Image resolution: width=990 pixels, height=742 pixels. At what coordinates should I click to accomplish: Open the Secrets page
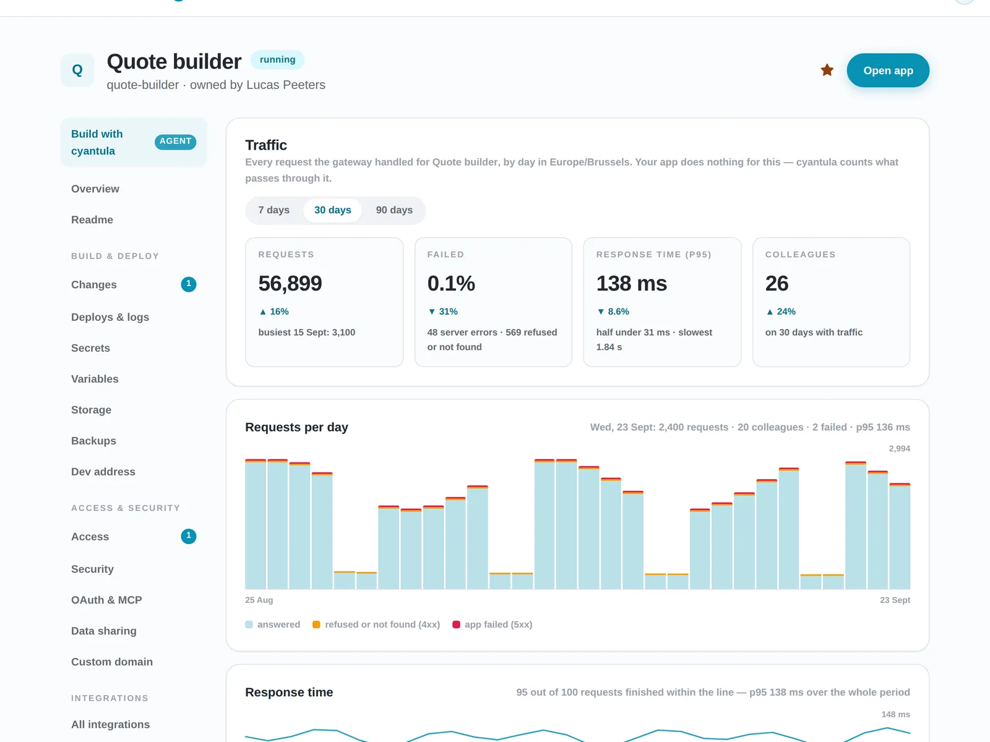tap(134, 348)
